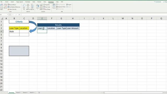Screen dimensions: 167x94
Task: Click the XML Import button
Action: point(69,5)
